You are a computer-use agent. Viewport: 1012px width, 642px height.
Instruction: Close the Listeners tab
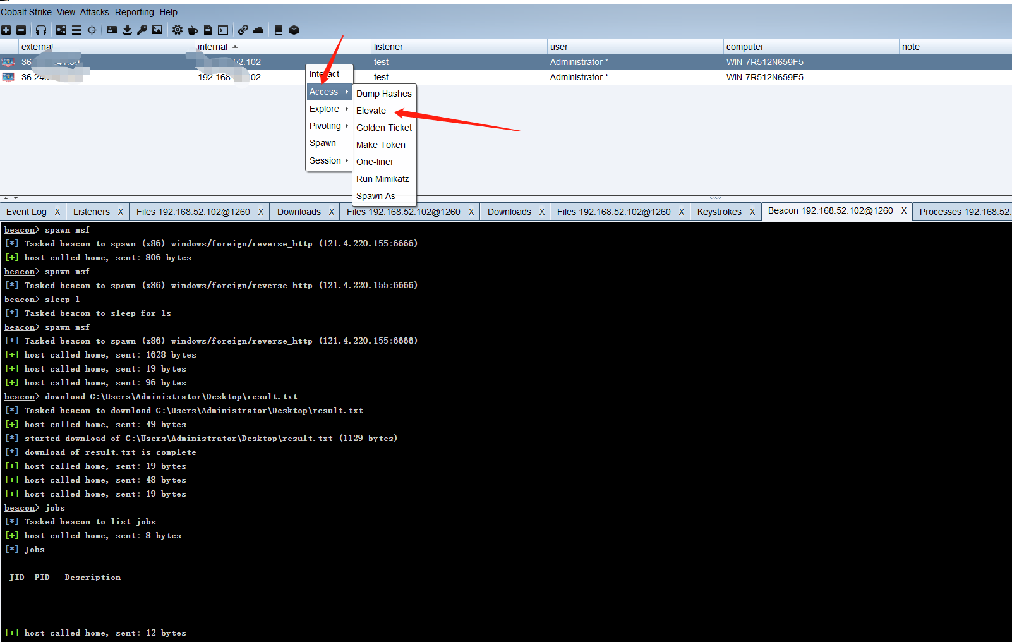[x=121, y=212]
